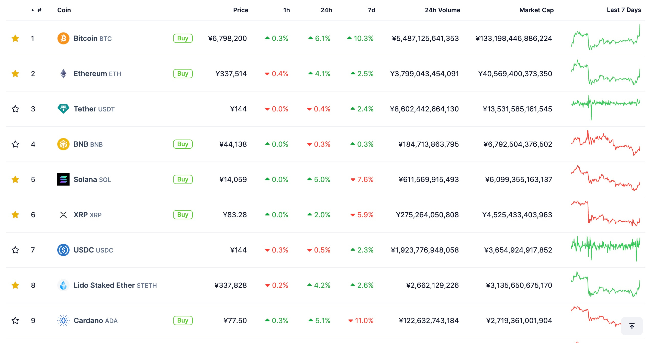Toggle Solana favorite star off
Viewport: 651px width, 343px height.
[x=15, y=179]
